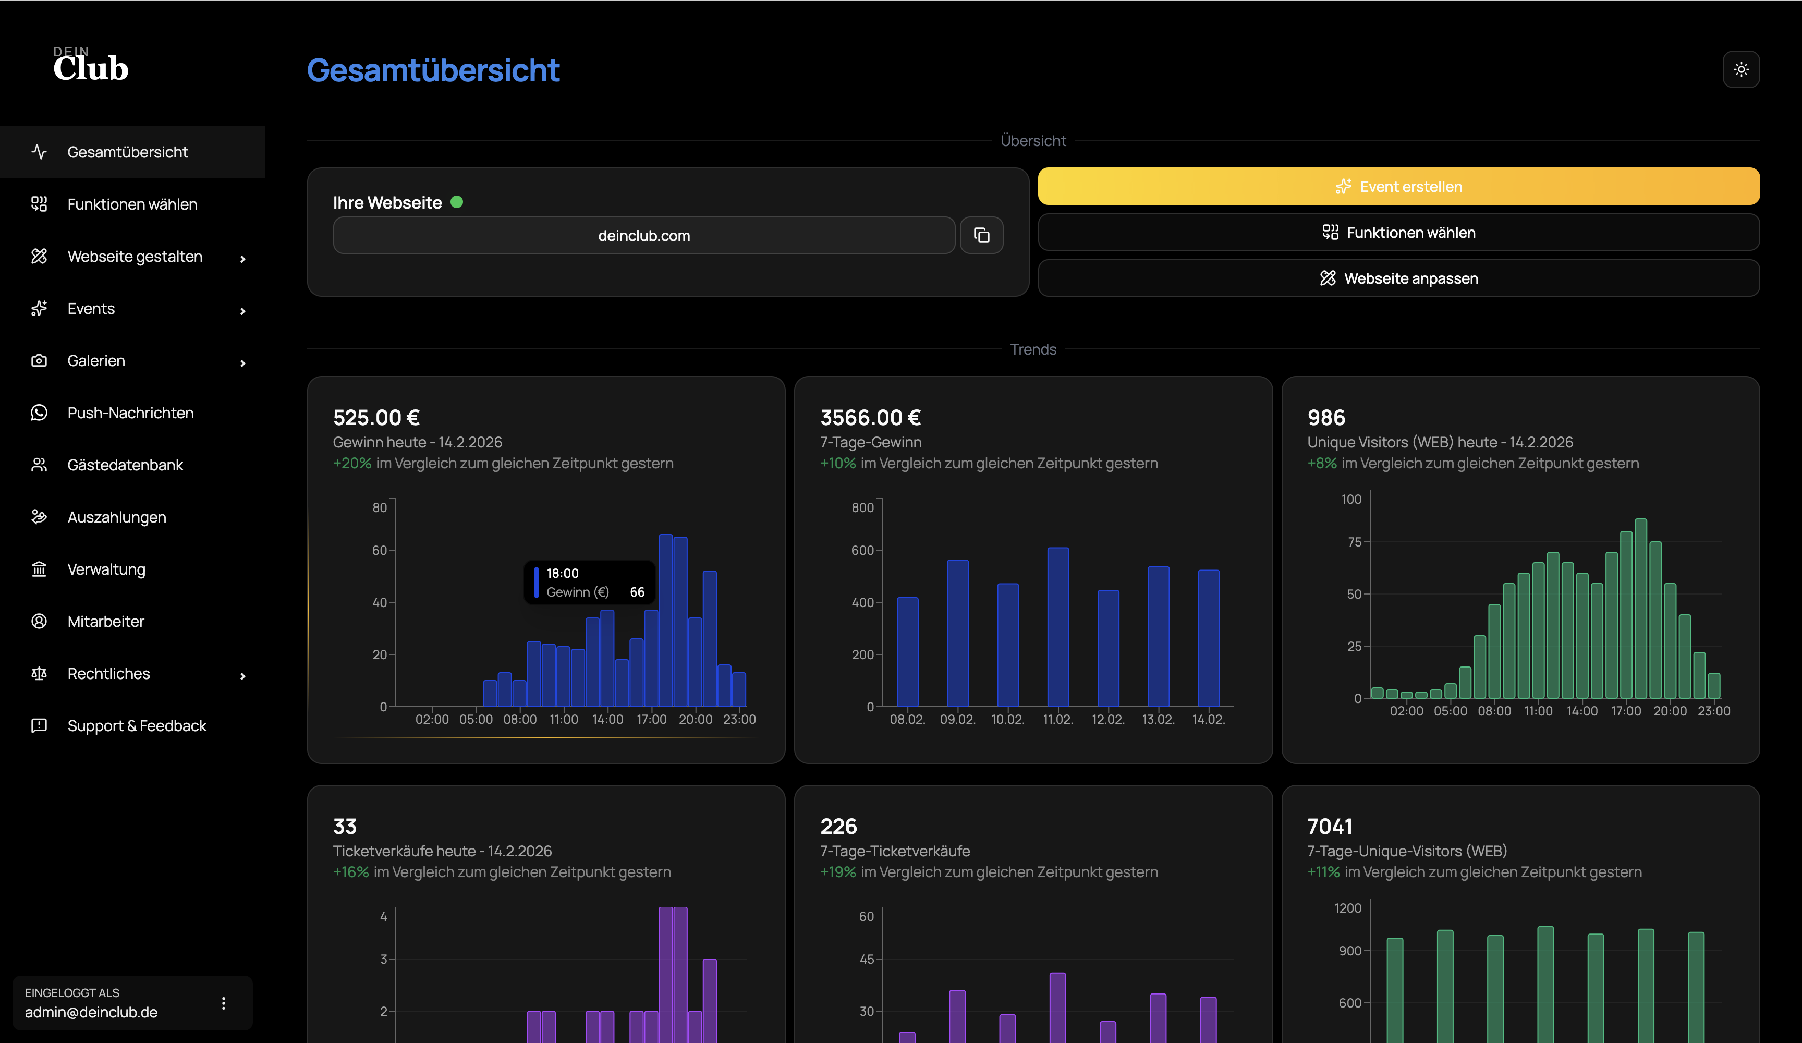This screenshot has height=1043, width=1802.
Task: Click the Webseite gestalten sidebar design icon
Action: click(39, 256)
